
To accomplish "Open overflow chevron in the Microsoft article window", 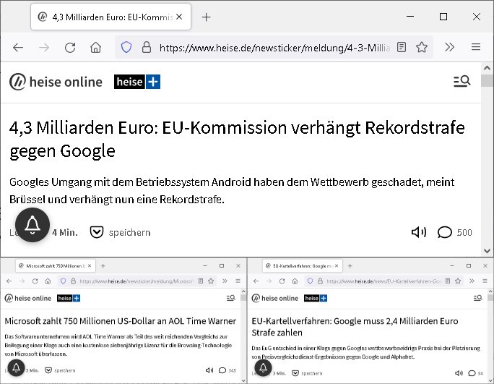I will click(x=225, y=281).
